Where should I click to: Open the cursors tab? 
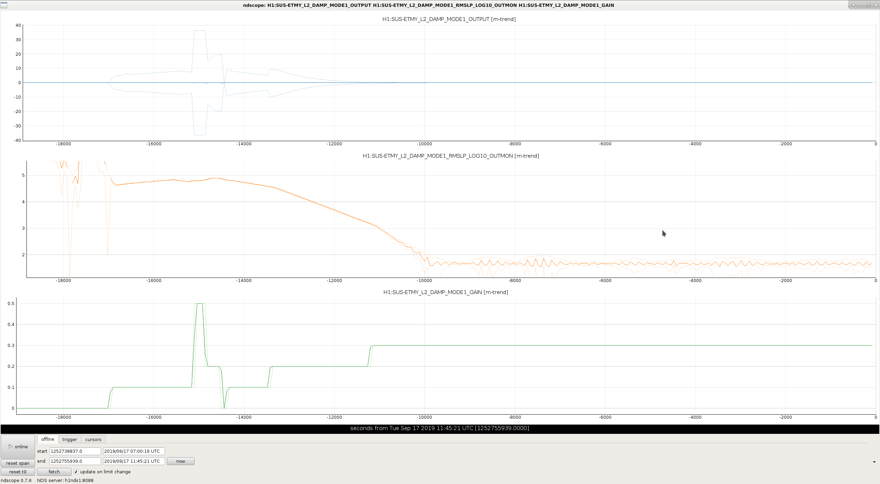(93, 439)
